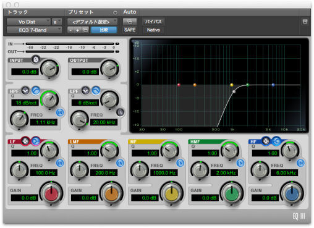Open the automation enable dialog icon
Viewport: 314px width, 228px height.
(x=130, y=22)
